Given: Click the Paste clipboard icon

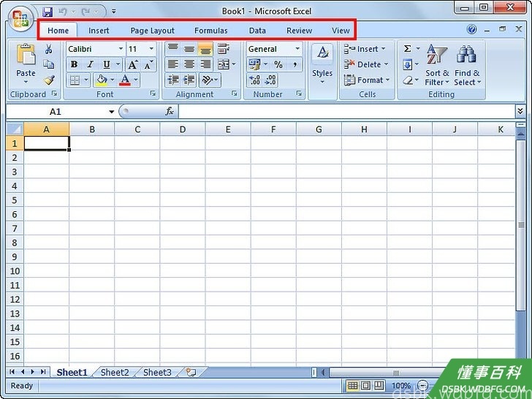Looking at the screenshot, I should (26, 54).
